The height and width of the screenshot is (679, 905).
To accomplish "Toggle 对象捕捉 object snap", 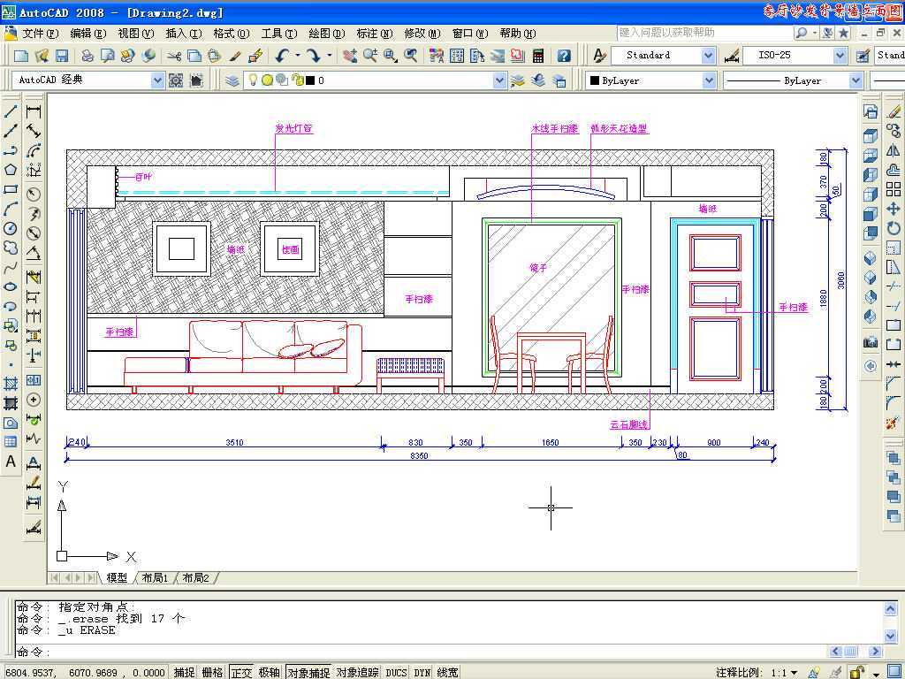I will (308, 672).
